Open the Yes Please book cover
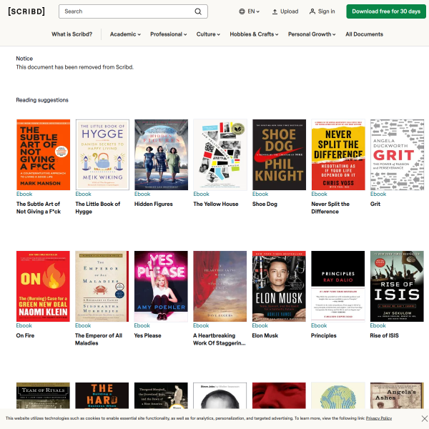429x429 pixels. coord(161,286)
